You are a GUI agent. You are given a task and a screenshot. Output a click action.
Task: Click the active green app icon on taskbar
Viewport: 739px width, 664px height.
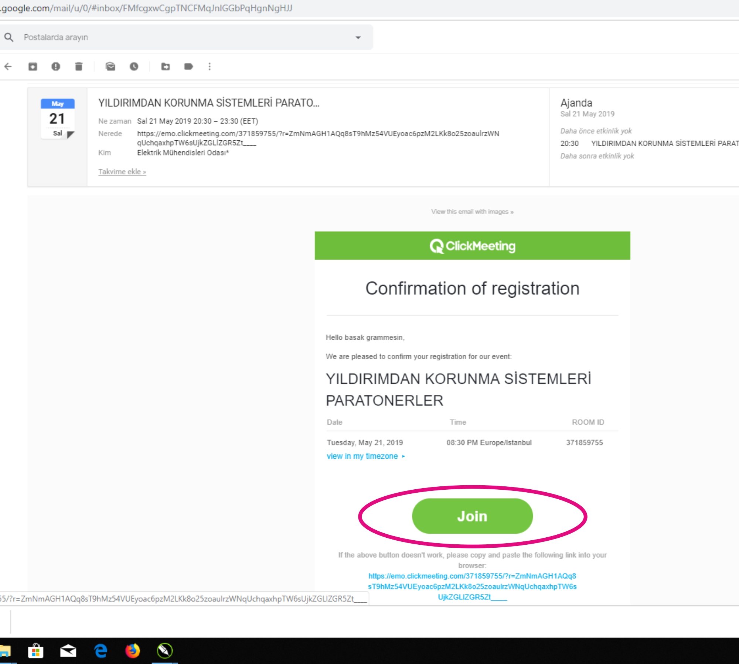click(x=165, y=651)
